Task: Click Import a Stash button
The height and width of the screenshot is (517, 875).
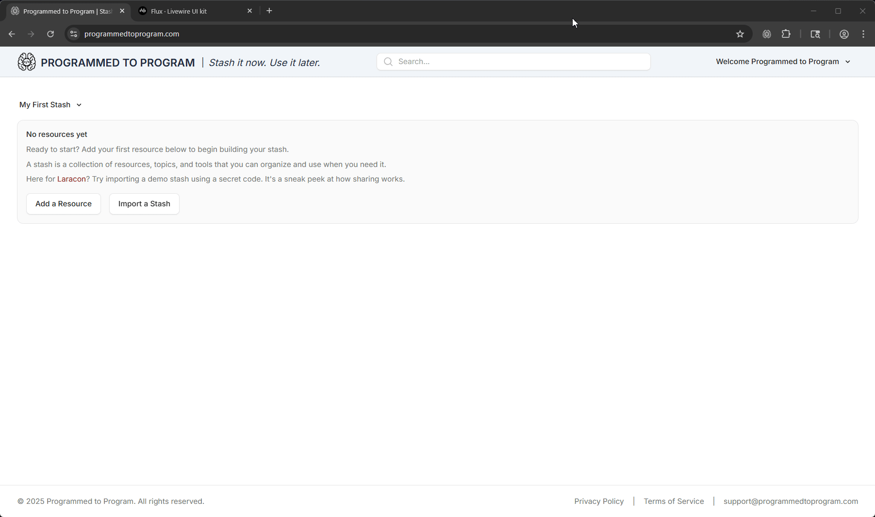Action: [144, 204]
